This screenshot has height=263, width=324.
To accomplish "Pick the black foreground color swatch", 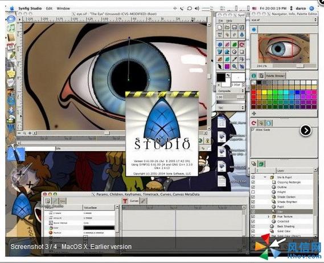I will [x=221, y=78].
